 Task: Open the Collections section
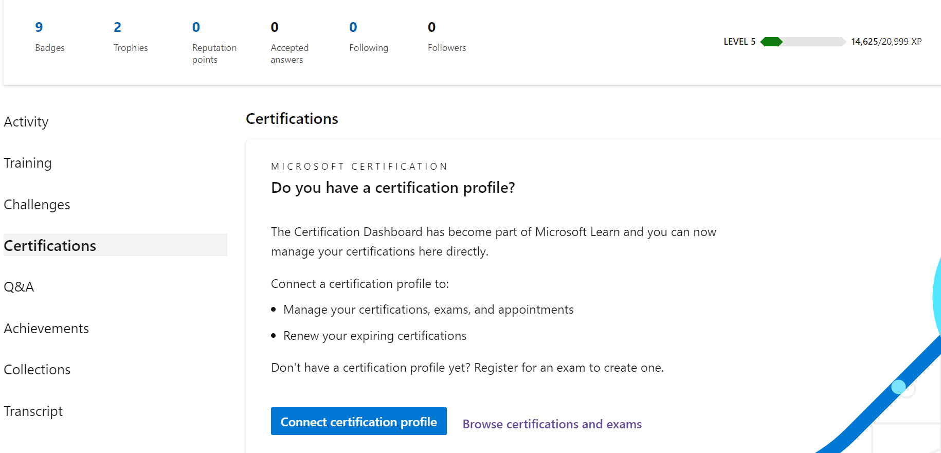pyautogui.click(x=37, y=370)
